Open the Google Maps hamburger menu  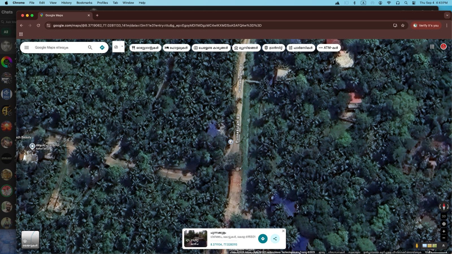tap(27, 47)
